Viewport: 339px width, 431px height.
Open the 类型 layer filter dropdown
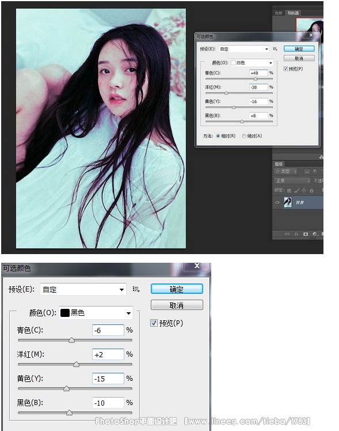pyautogui.click(x=285, y=171)
